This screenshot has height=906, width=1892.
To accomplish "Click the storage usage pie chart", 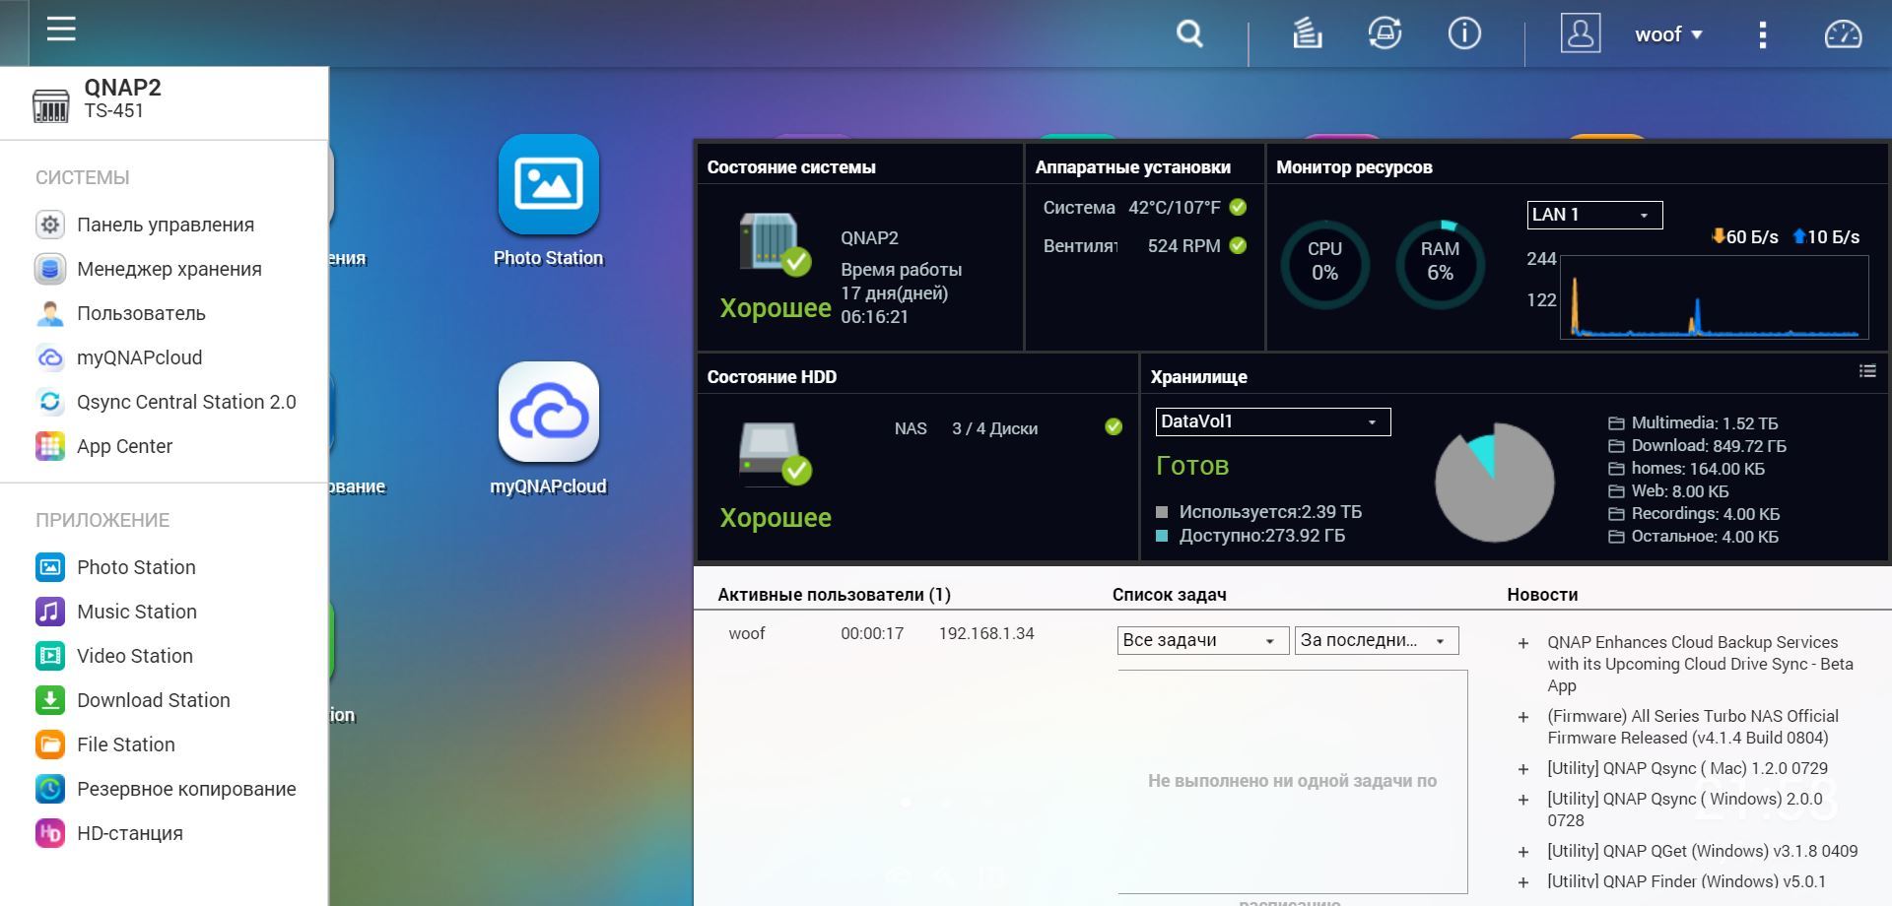I will pyautogui.click(x=1494, y=483).
